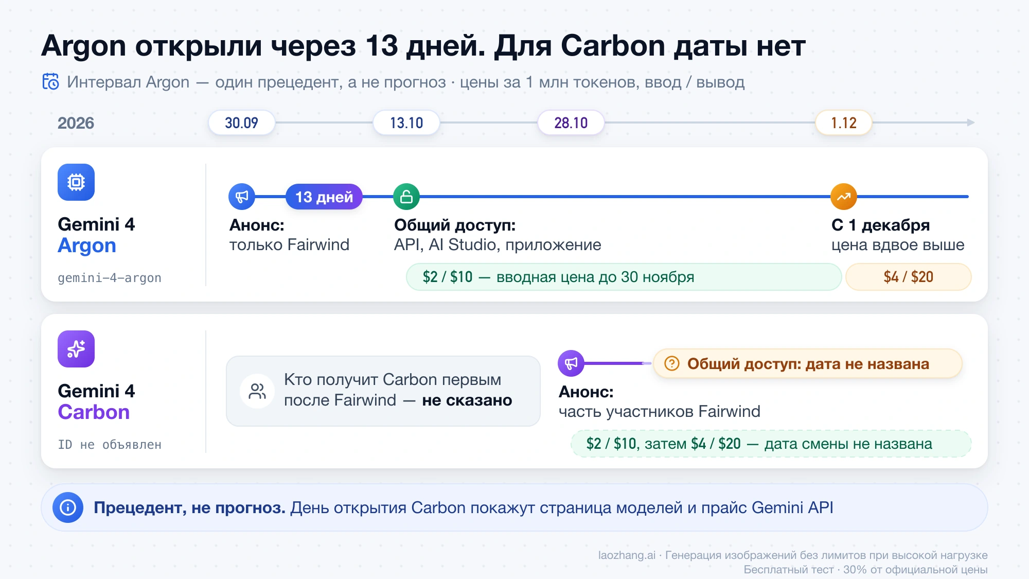Select the 28.10 date marker on the timeline
Screen dimensions: 1029x579
(x=571, y=122)
